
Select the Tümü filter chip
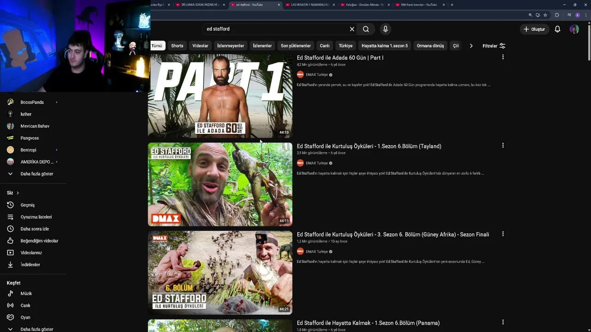point(157,46)
